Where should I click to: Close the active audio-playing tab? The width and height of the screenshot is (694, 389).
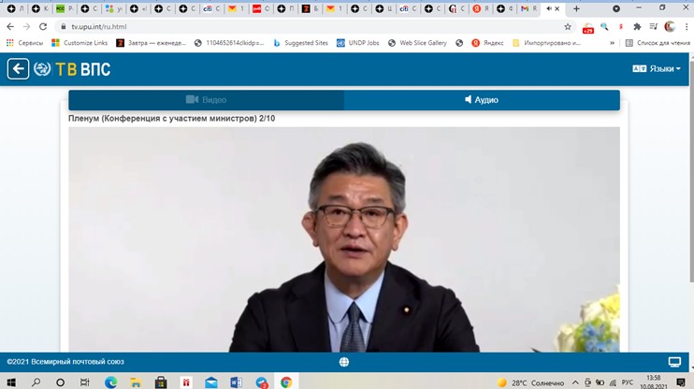coord(557,8)
